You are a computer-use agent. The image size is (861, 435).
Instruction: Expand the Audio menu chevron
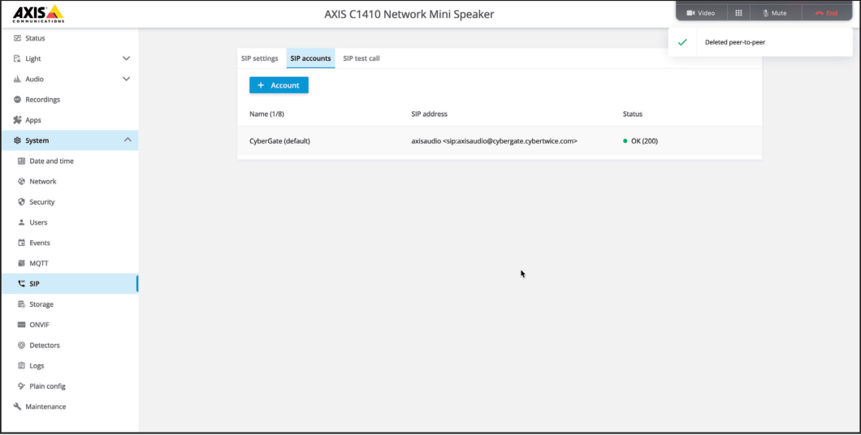pyautogui.click(x=126, y=79)
